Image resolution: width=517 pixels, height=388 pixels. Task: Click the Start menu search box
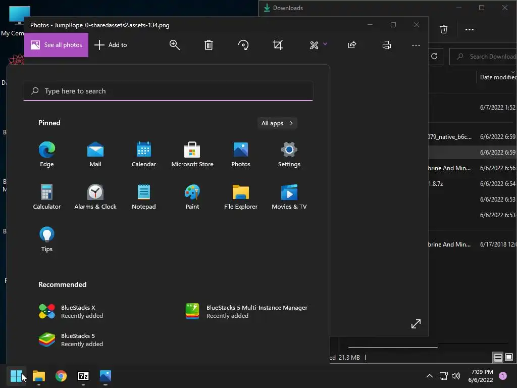168,91
